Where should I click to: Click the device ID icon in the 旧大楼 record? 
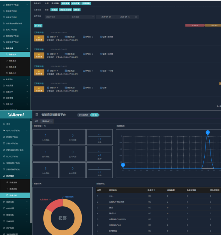(x=48, y=54)
